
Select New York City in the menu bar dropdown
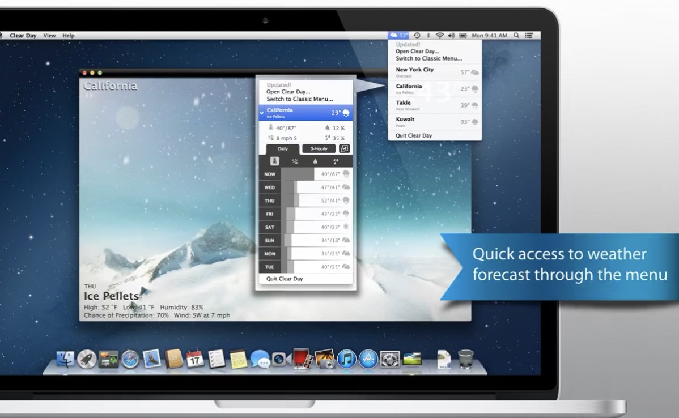click(435, 72)
